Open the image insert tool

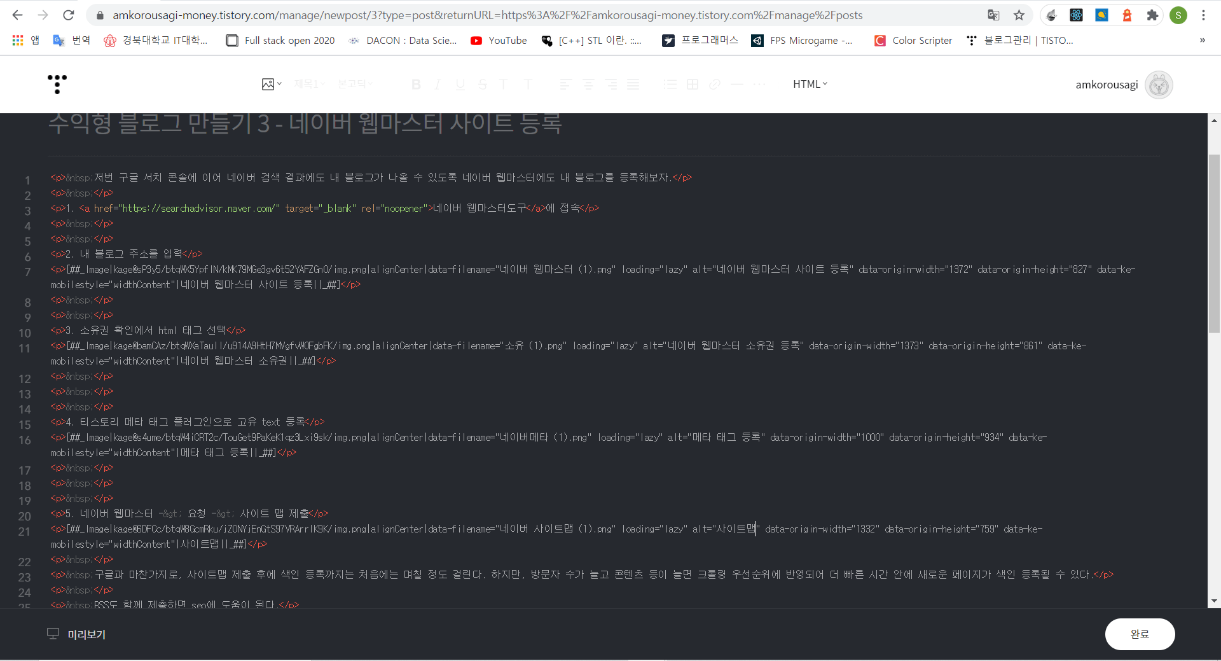click(x=272, y=84)
